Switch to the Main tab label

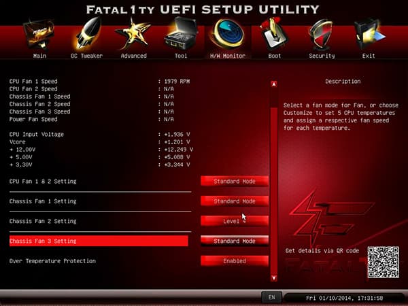click(x=40, y=56)
